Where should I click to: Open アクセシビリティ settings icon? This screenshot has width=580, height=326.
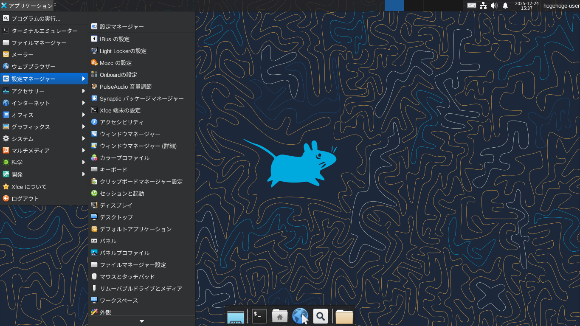tap(94, 122)
